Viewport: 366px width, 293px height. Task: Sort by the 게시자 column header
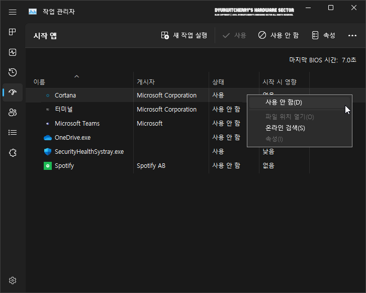[x=146, y=82]
